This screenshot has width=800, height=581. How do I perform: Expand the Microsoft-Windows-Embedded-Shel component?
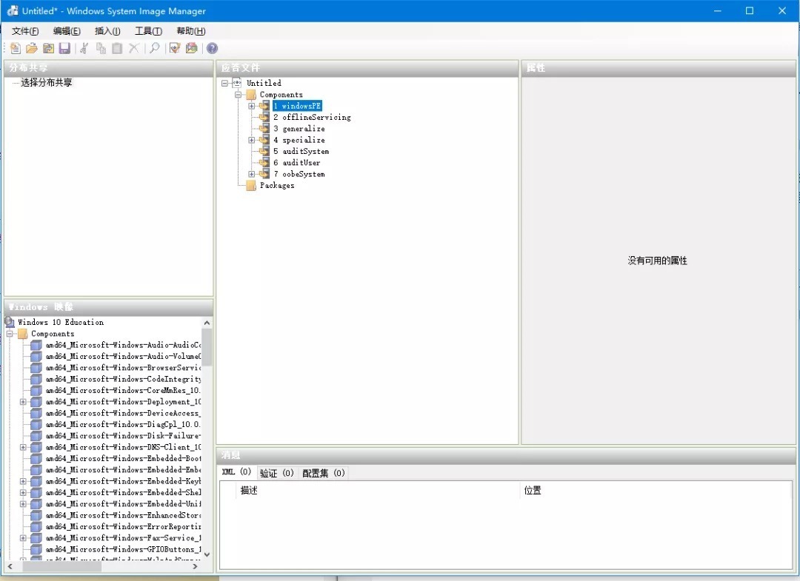23,492
